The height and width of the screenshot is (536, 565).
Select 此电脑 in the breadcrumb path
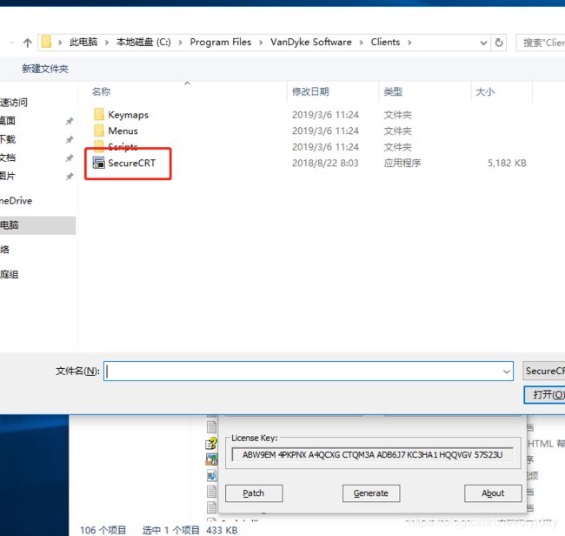tap(83, 43)
